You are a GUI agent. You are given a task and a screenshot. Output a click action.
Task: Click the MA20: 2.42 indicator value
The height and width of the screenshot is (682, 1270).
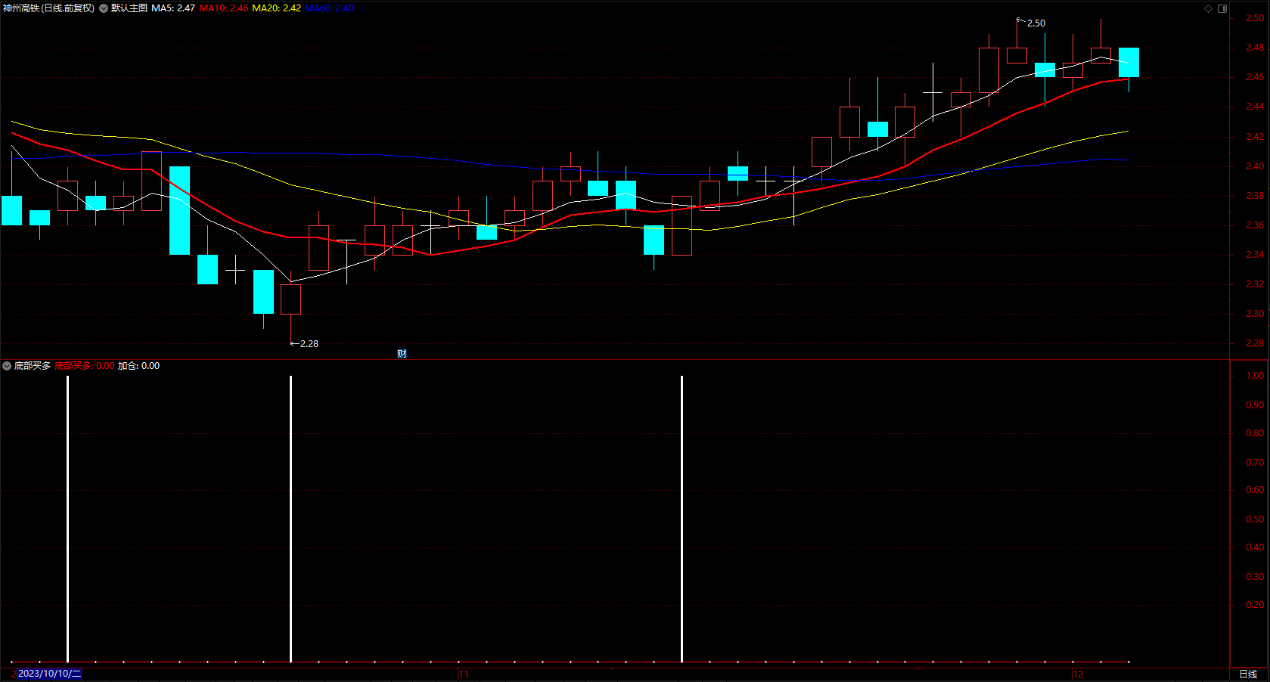tap(276, 8)
